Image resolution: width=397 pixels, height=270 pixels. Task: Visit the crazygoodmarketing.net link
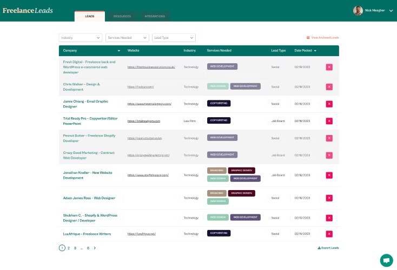click(148, 155)
